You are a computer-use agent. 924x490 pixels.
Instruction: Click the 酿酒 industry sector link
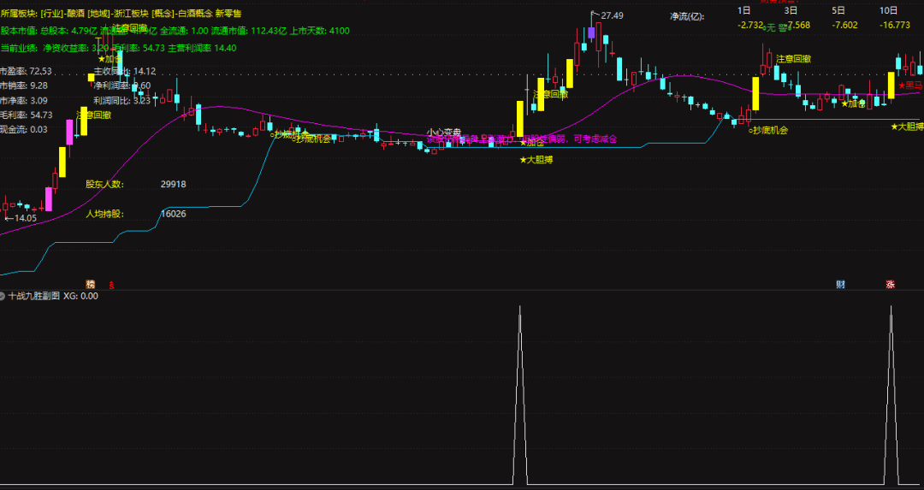point(70,13)
